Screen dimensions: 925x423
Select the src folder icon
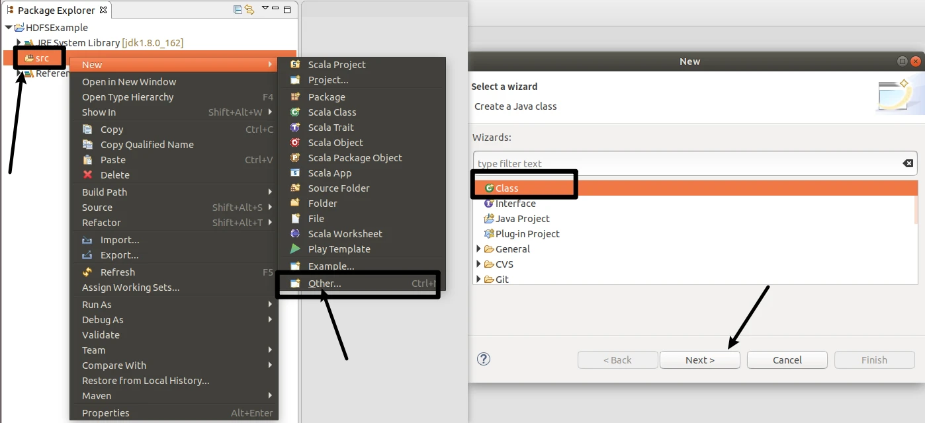coord(28,58)
